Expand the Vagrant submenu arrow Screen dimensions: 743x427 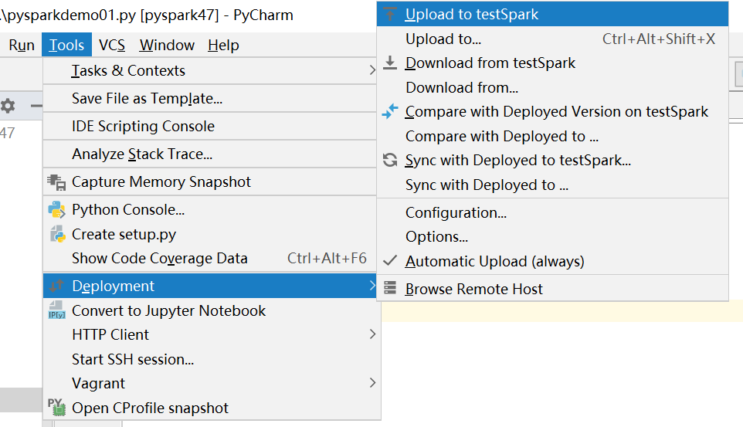pyautogui.click(x=372, y=383)
